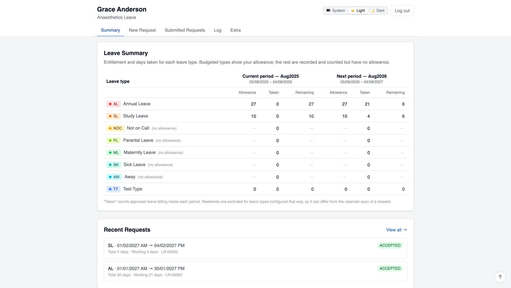
Task: Follow the View all requests link
Action: click(x=396, y=230)
